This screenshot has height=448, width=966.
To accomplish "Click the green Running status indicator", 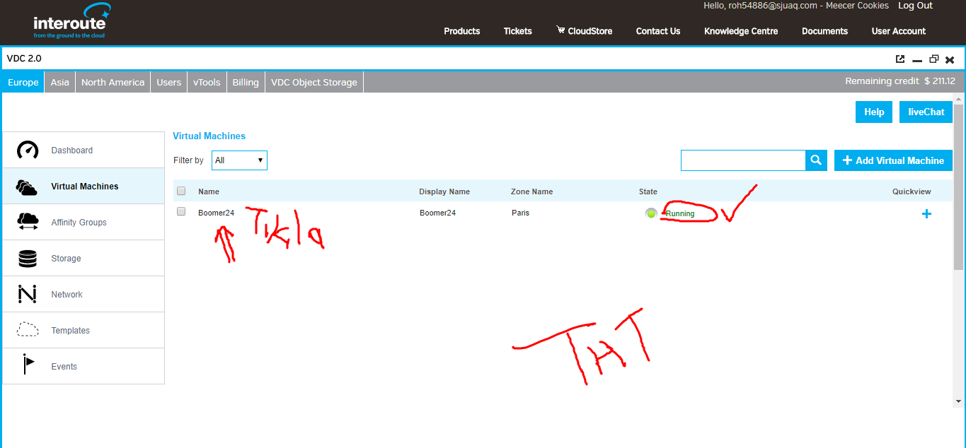I will [651, 213].
